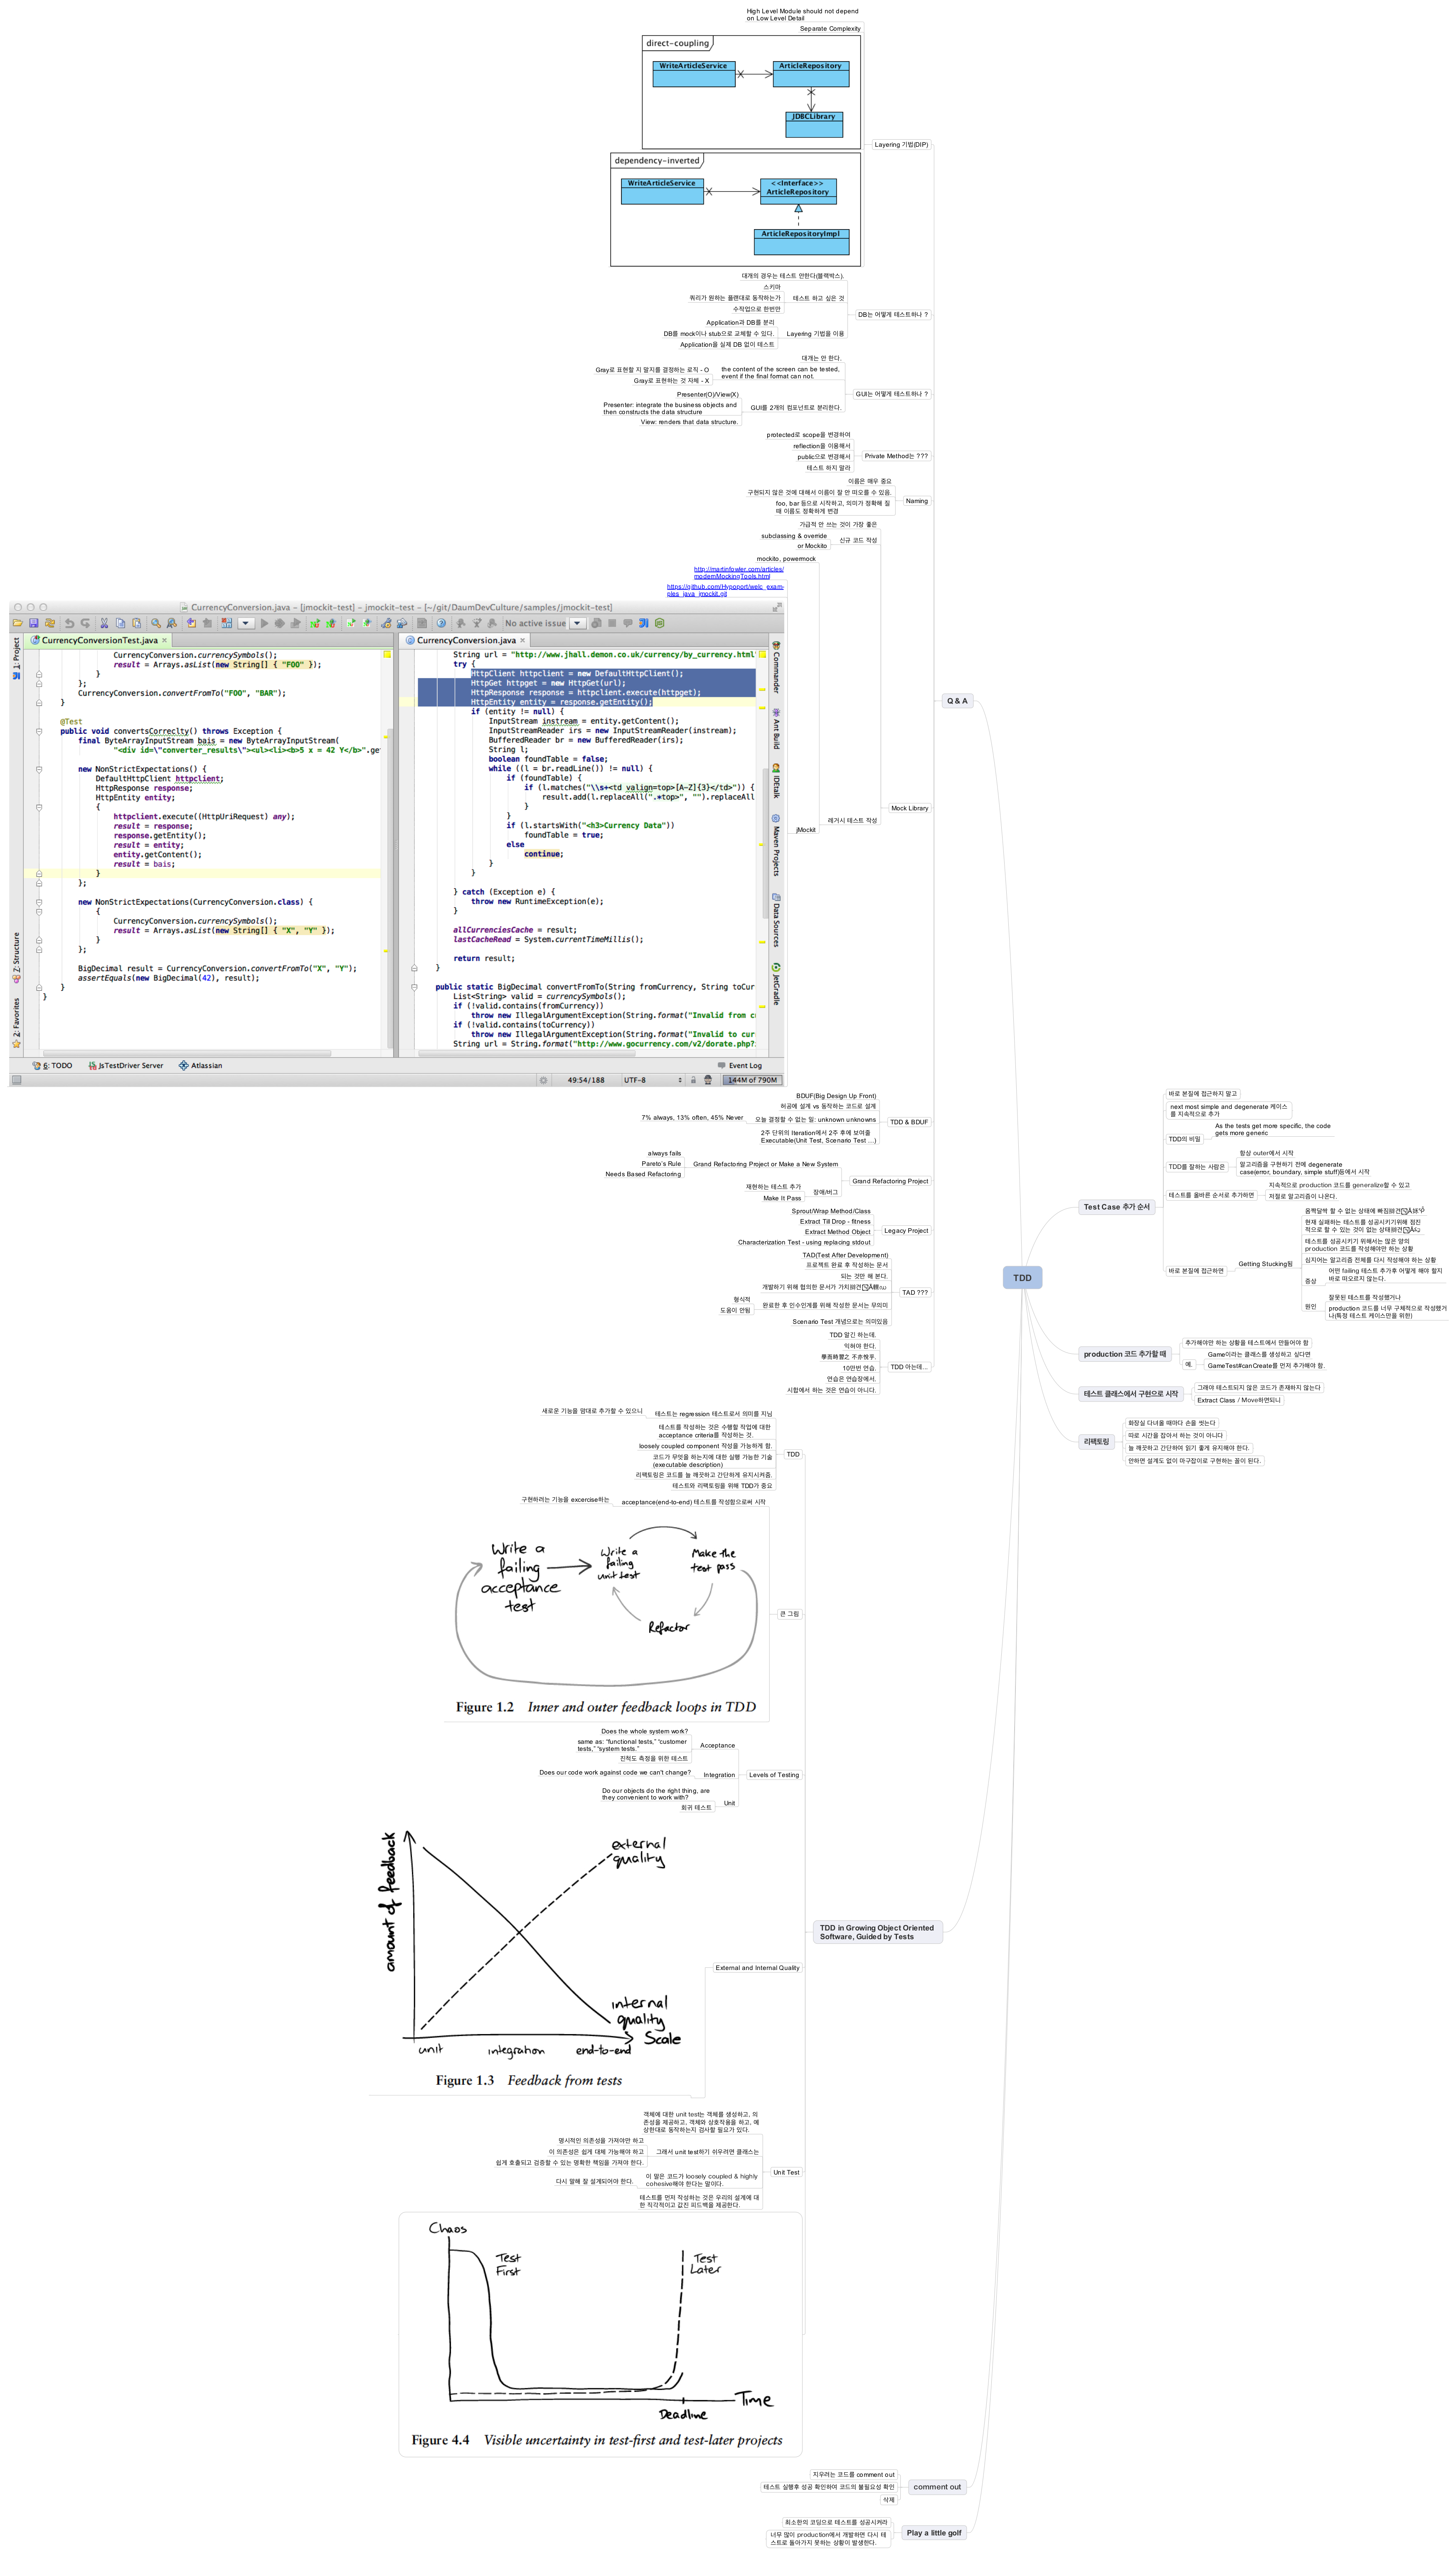Image resolution: width=1456 pixels, height=2555 pixels.
Task: Click the green JRebel-style icon at toolbar end
Action: click(660, 623)
